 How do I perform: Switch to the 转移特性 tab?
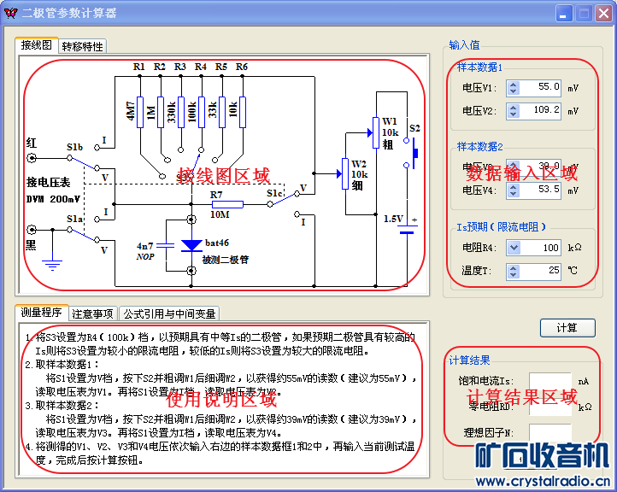pyautogui.click(x=82, y=46)
